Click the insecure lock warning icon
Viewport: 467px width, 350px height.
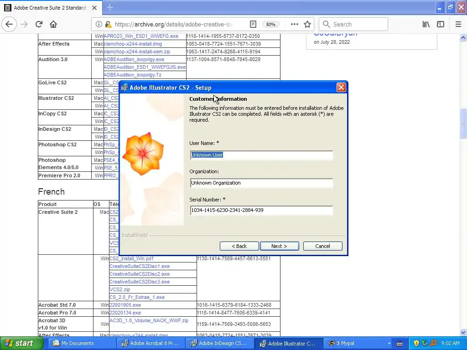pos(108,25)
